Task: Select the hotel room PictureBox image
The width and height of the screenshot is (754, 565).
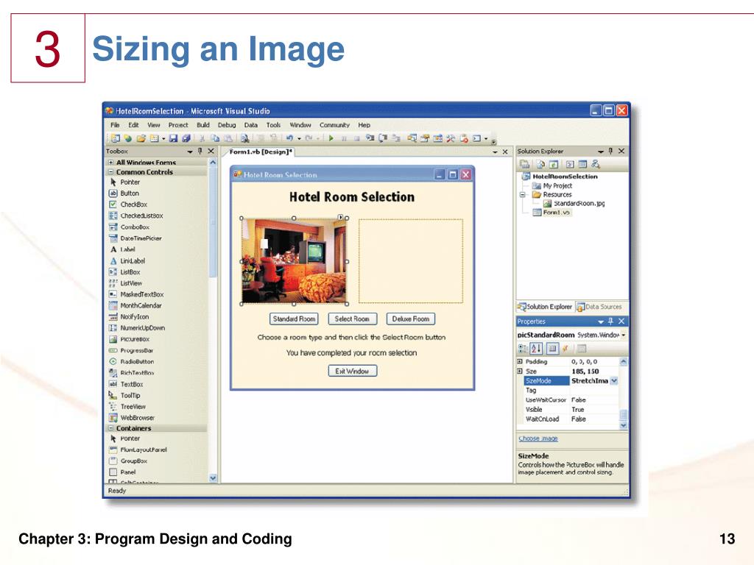Action: click(294, 261)
